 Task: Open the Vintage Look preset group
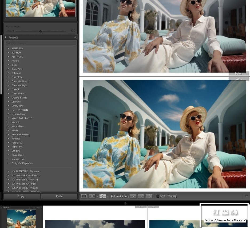18,159
